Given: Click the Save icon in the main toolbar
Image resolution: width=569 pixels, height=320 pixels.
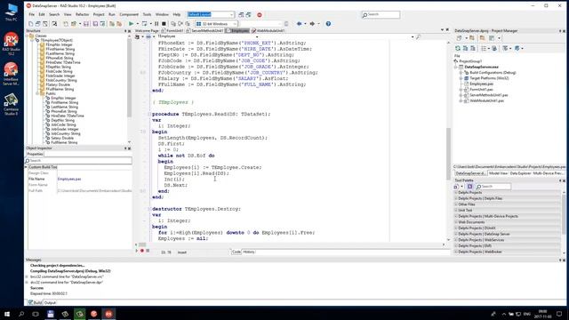Looking at the screenshot, I should tap(86, 24).
